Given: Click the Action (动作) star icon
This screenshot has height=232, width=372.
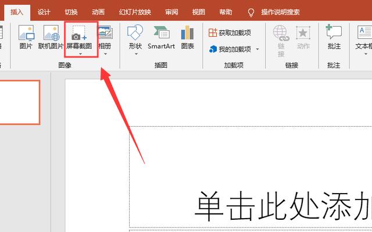Looking at the screenshot, I should click(303, 33).
